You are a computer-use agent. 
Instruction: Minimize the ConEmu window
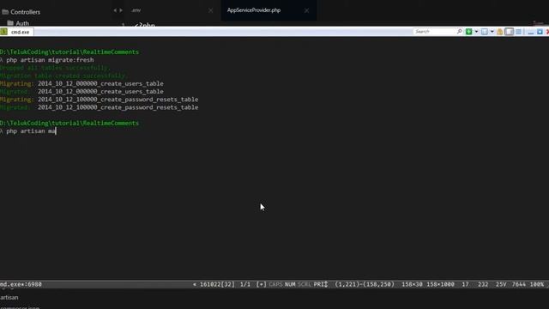point(531,32)
